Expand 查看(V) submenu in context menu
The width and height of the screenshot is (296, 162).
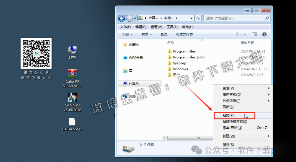coord(243,88)
